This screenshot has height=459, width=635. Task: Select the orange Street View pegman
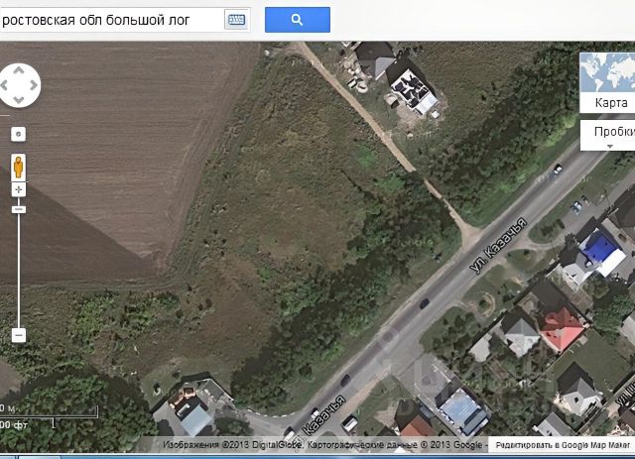(18, 167)
